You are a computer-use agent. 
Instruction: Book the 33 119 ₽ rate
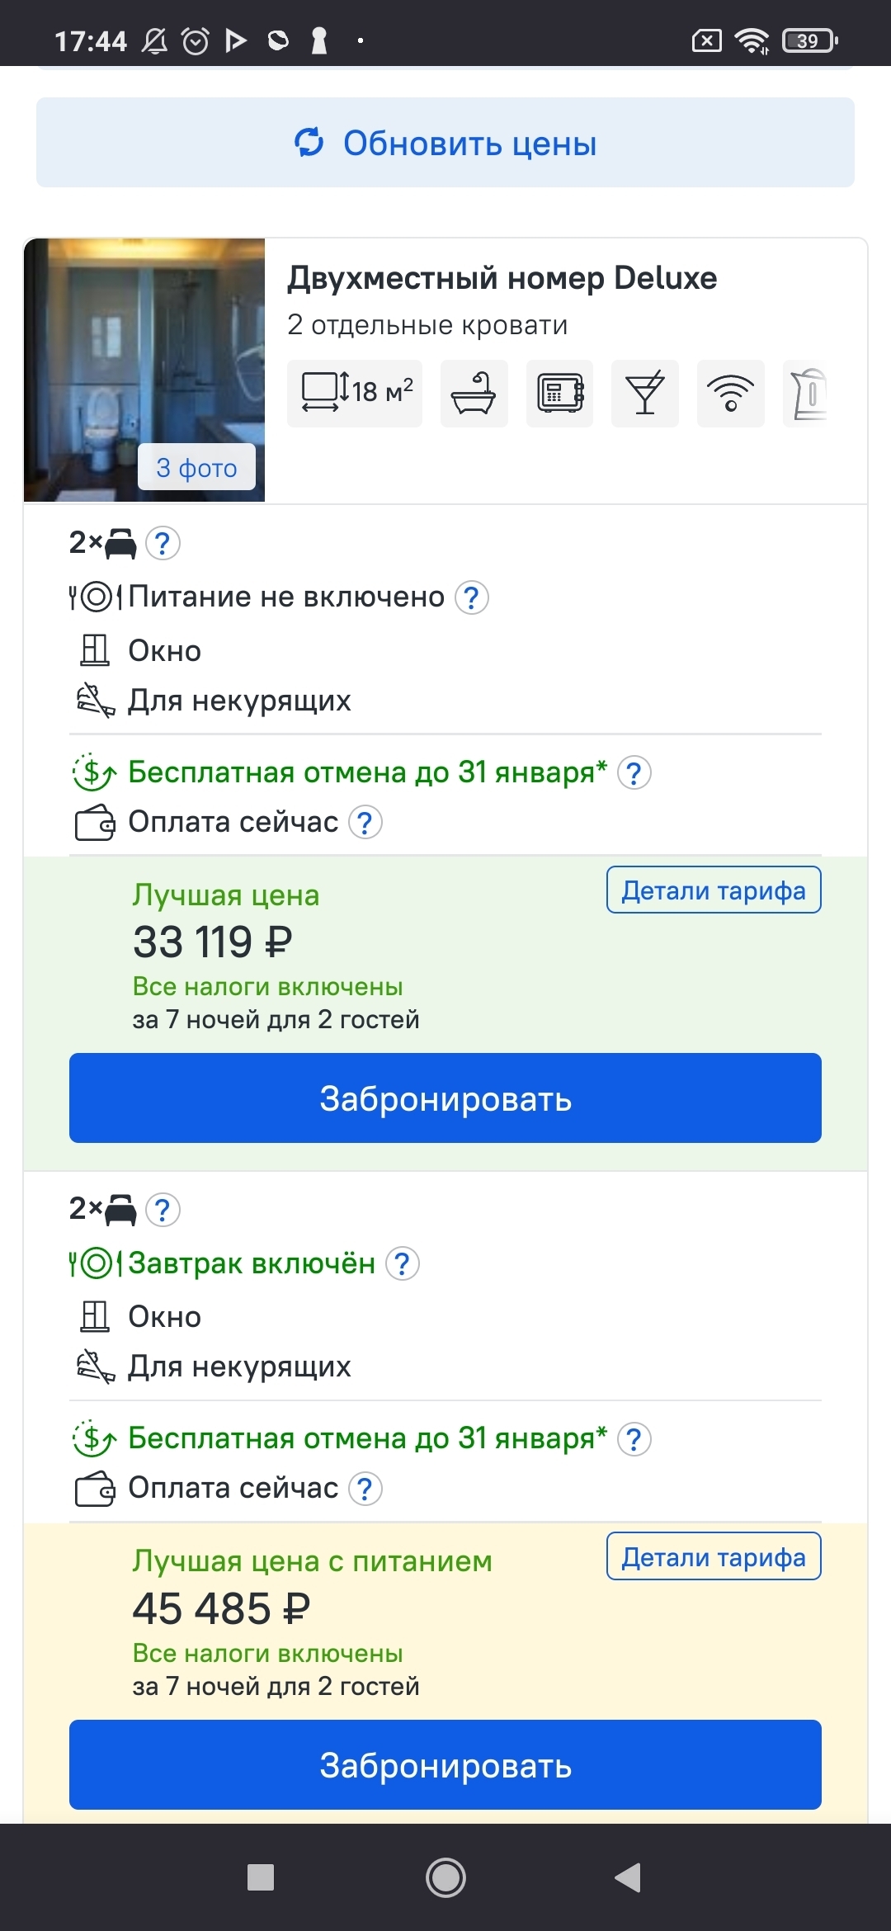[445, 1098]
